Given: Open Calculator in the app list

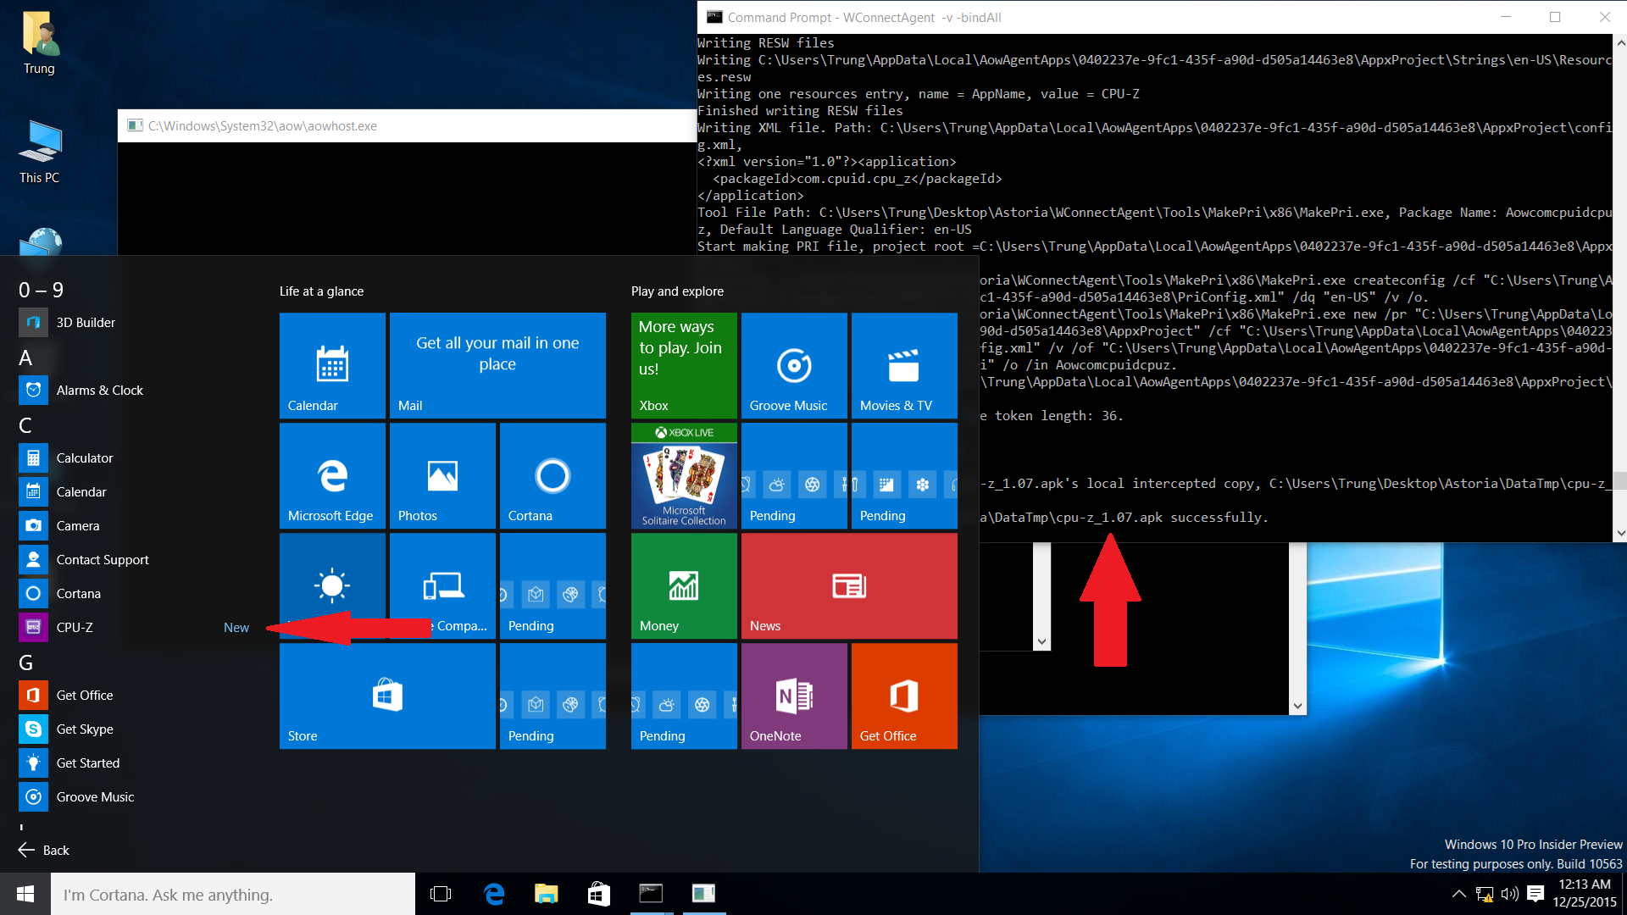Looking at the screenshot, I should (136, 457).
